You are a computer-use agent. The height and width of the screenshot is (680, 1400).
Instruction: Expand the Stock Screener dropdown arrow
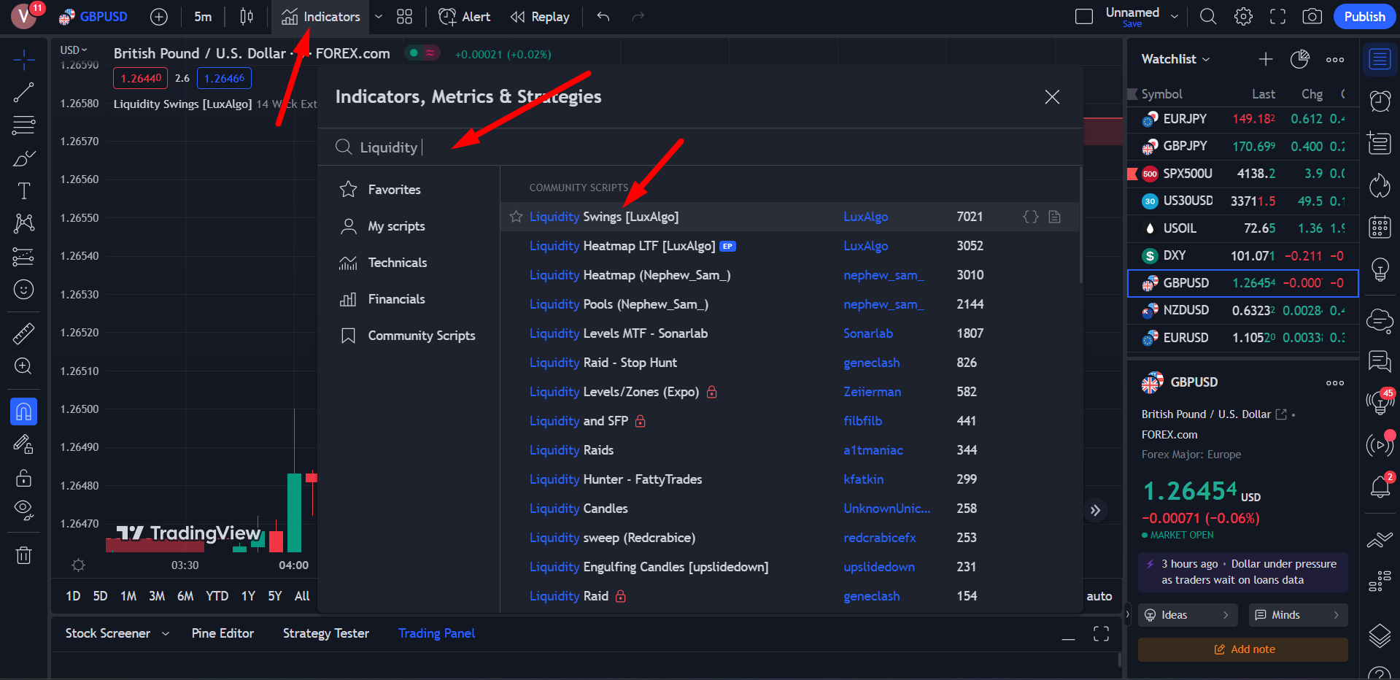(x=166, y=633)
